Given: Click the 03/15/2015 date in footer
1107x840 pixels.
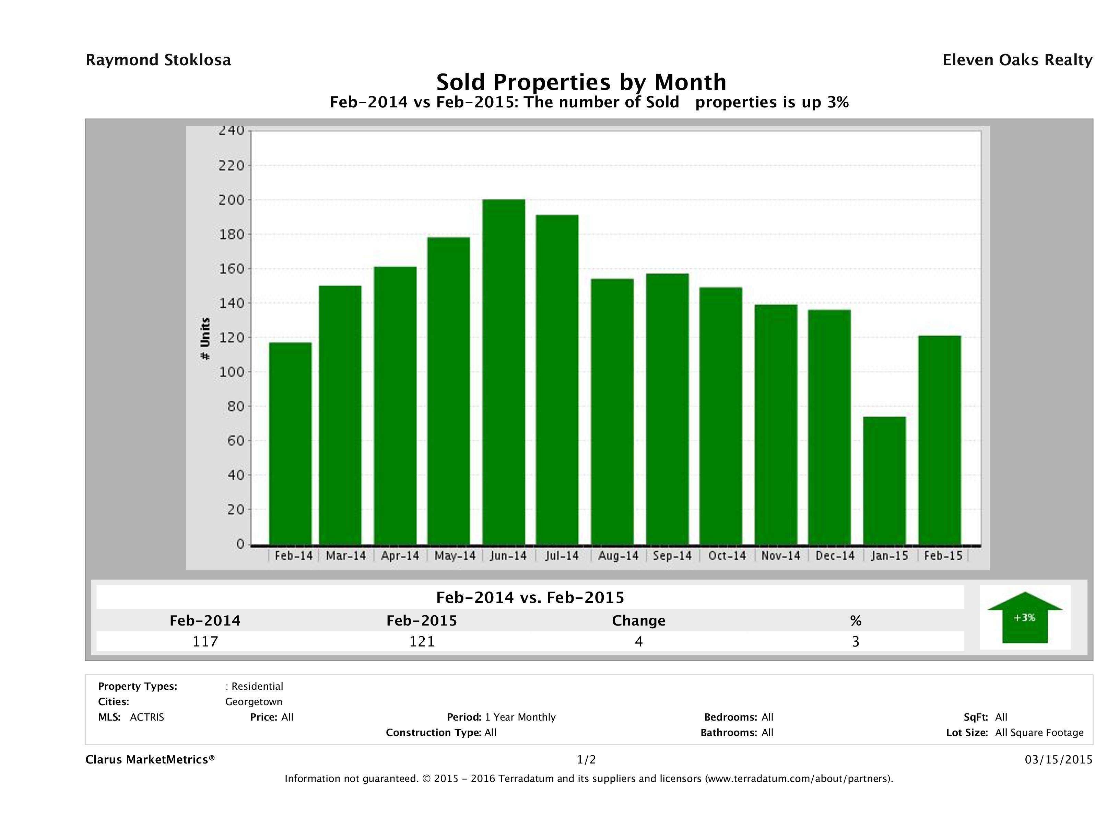Looking at the screenshot, I should pyautogui.click(x=1058, y=759).
